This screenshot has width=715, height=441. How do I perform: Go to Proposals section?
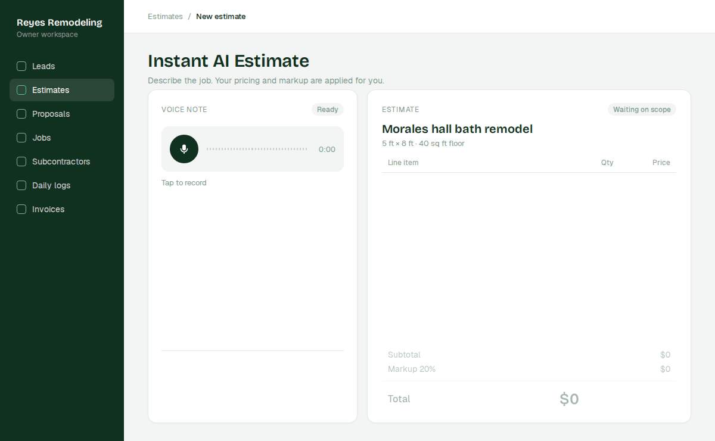pos(62,114)
